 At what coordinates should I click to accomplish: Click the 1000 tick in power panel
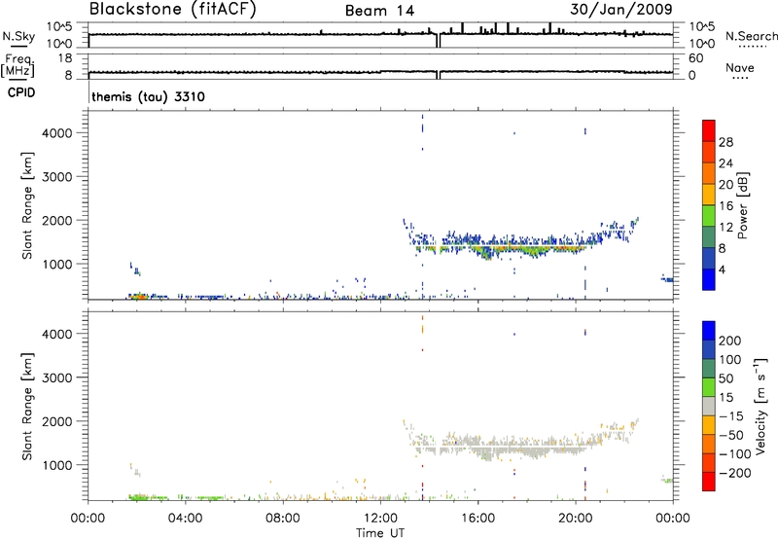56,264
